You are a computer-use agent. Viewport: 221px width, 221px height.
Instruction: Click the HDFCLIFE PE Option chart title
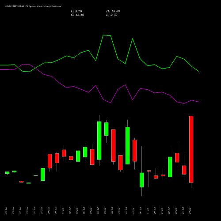point(33,7)
